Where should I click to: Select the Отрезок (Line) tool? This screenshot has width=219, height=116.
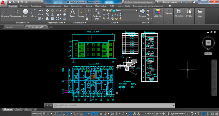coord(5,13)
